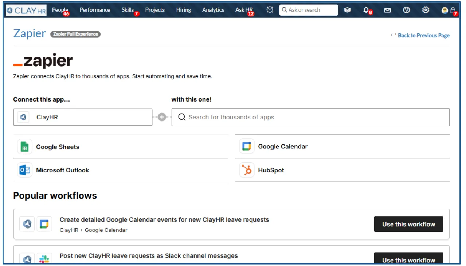
Task: Open the Ask HR menu
Action: pyautogui.click(x=244, y=10)
